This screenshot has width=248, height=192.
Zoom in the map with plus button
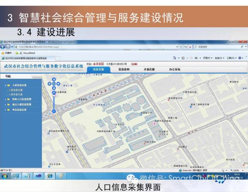54,92
